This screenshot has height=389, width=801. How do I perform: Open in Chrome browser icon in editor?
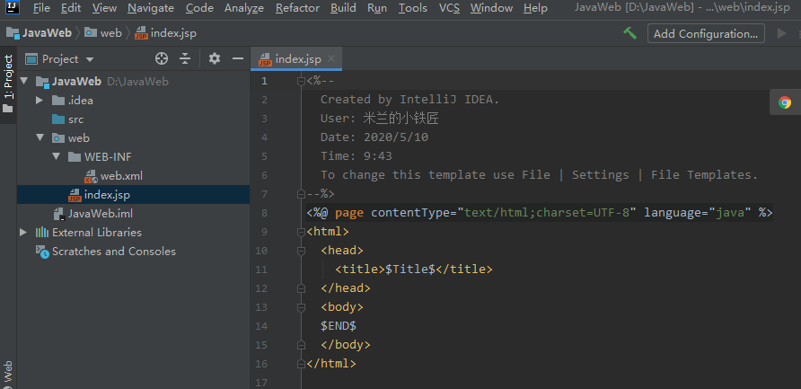pyautogui.click(x=785, y=102)
